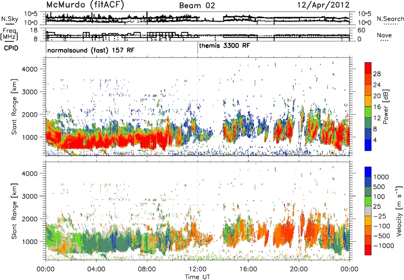The width and height of the screenshot is (404, 280).
Task: Click the "normalsound (fast) 157 RF" label
Action: (91, 50)
